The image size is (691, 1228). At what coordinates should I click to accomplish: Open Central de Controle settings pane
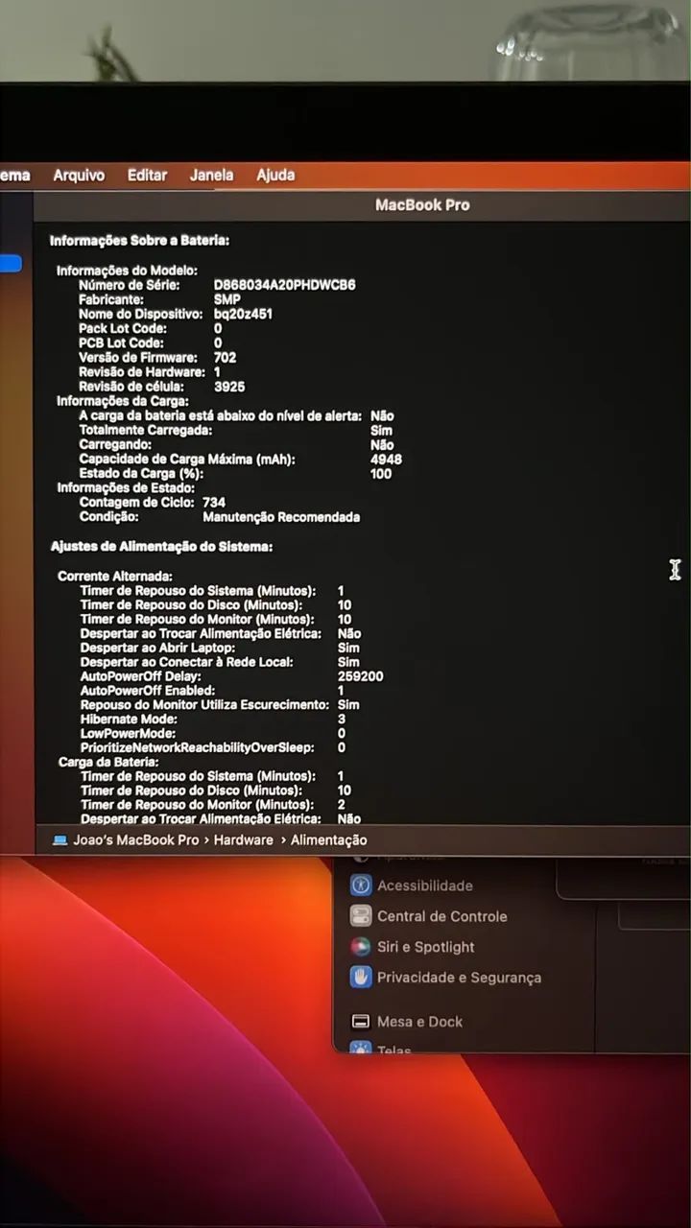[441, 916]
